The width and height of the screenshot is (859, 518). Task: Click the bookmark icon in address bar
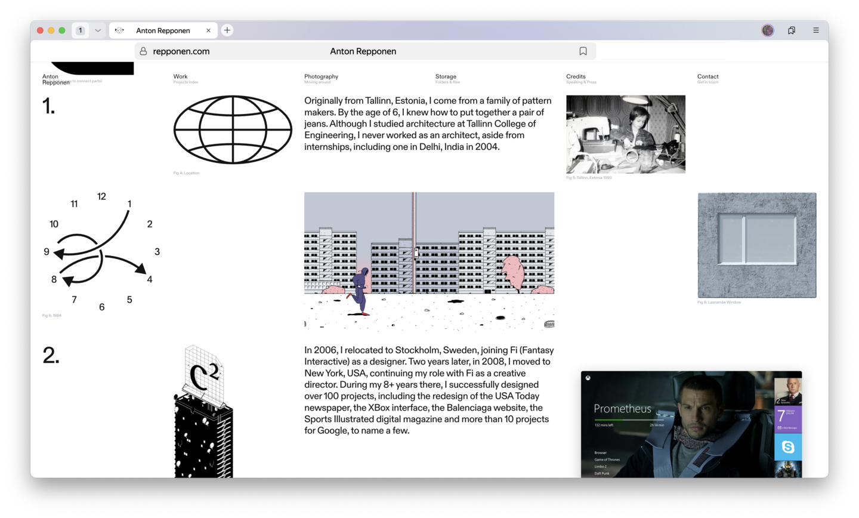583,51
